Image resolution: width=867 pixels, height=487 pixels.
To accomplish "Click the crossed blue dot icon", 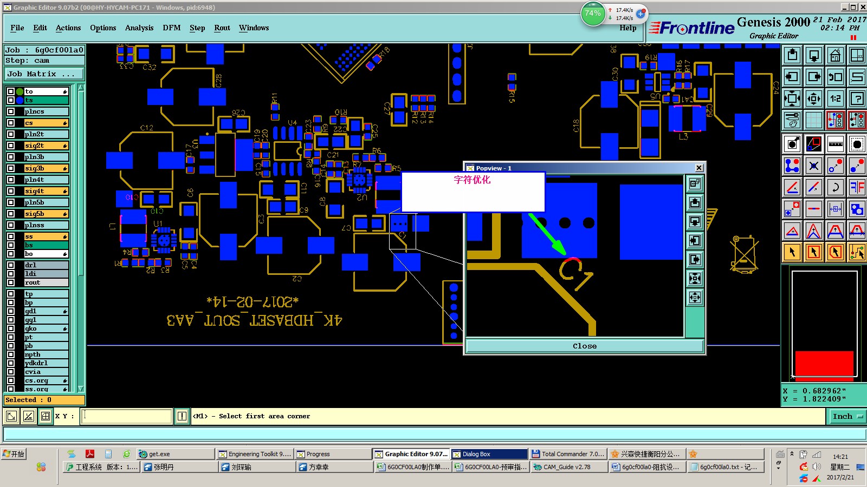I will (814, 166).
